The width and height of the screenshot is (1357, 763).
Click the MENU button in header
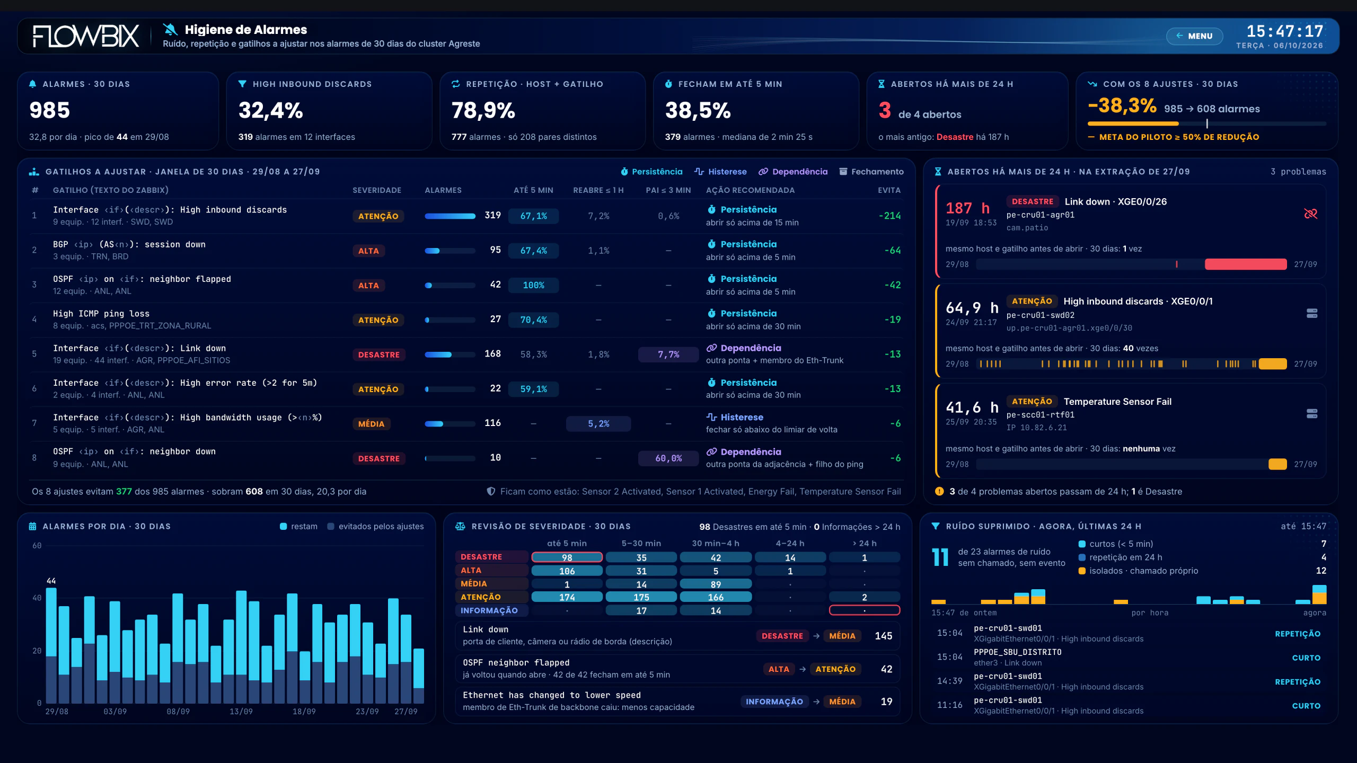click(x=1194, y=36)
